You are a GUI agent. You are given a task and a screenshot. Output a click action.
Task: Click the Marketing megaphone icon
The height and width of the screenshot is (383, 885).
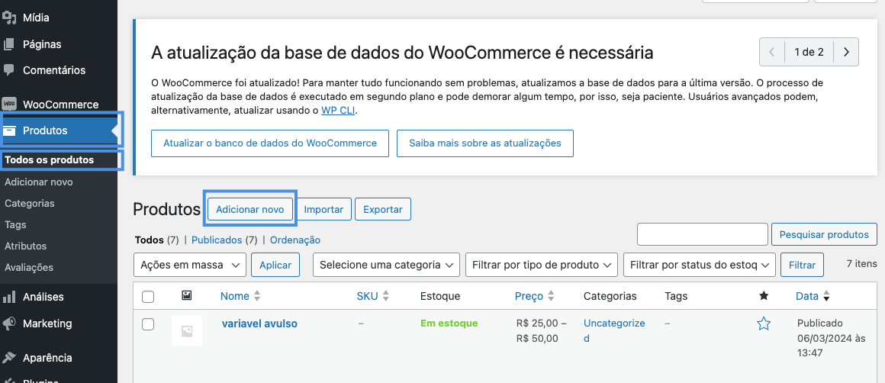(9, 323)
